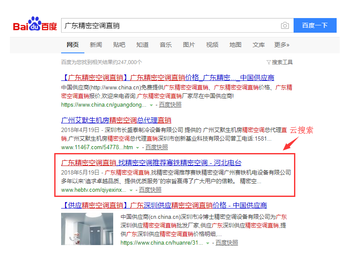Click URL www.hebtv.com/qiyexinx...
353x267 pixels.
pyautogui.click(x=94, y=190)
